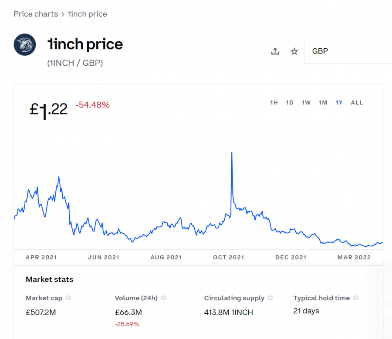Select the 1H chart range

(x=274, y=102)
